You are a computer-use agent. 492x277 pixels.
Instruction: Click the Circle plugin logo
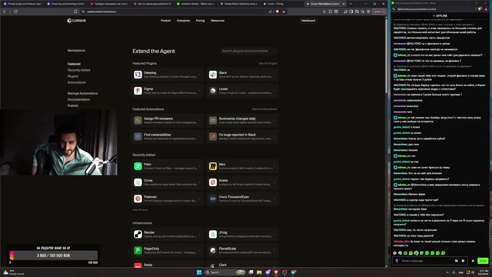tap(138, 182)
